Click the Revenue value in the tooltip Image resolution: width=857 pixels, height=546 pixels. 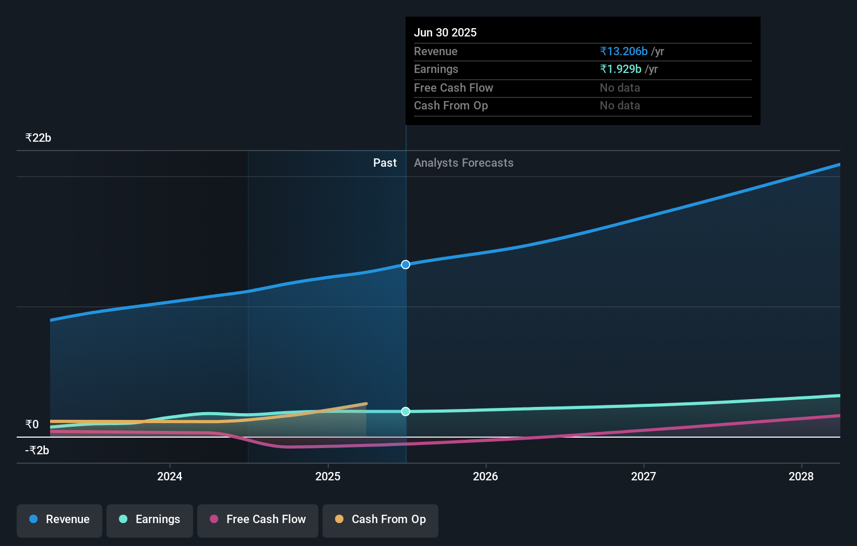click(624, 52)
